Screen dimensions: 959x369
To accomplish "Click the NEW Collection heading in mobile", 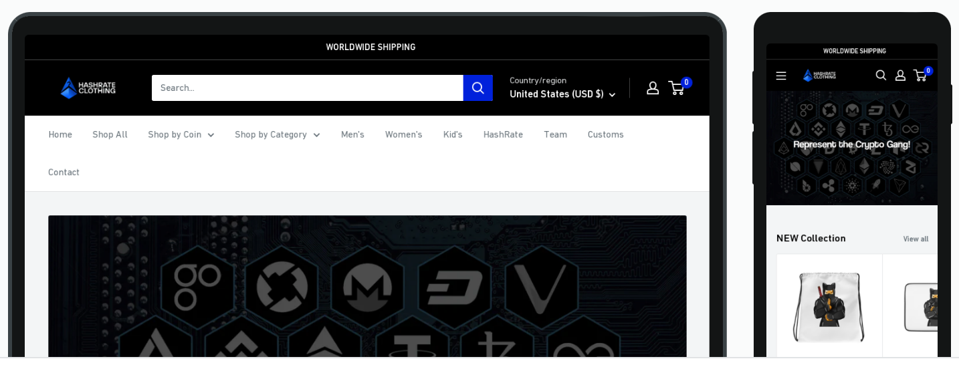I will coord(811,238).
